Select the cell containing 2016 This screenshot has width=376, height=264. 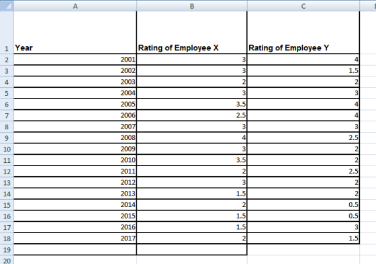coord(75,227)
